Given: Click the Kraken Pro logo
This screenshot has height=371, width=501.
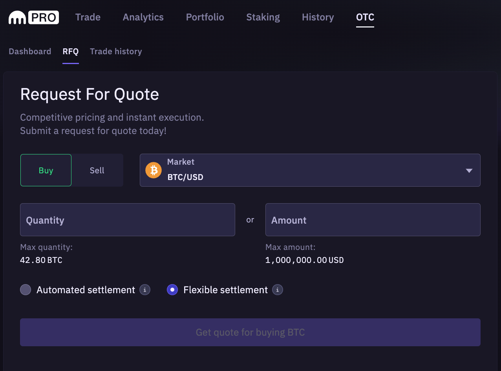Looking at the screenshot, I should (x=34, y=17).
